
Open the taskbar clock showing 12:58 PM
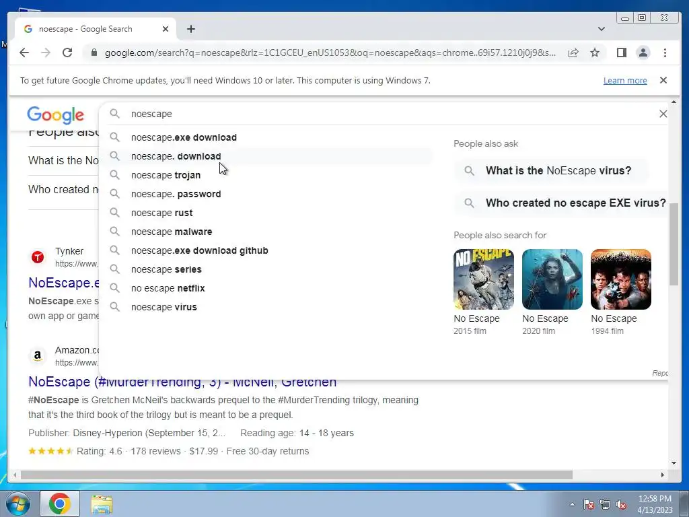[655, 504]
